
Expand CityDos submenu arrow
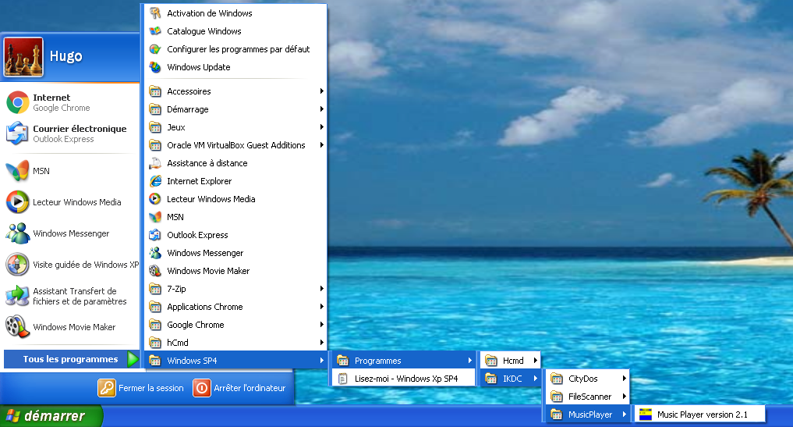624,379
